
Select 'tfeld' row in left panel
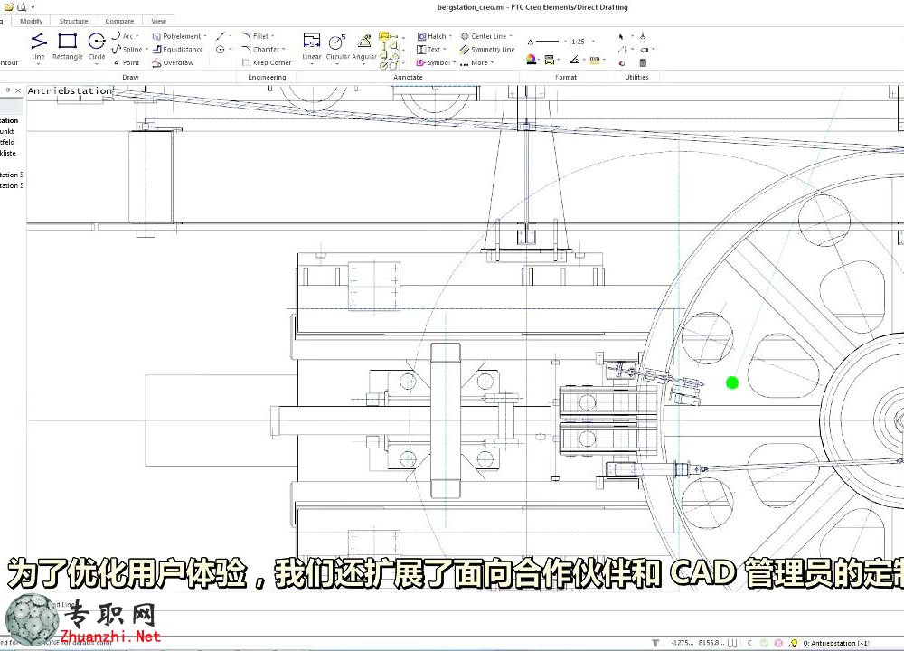7,142
